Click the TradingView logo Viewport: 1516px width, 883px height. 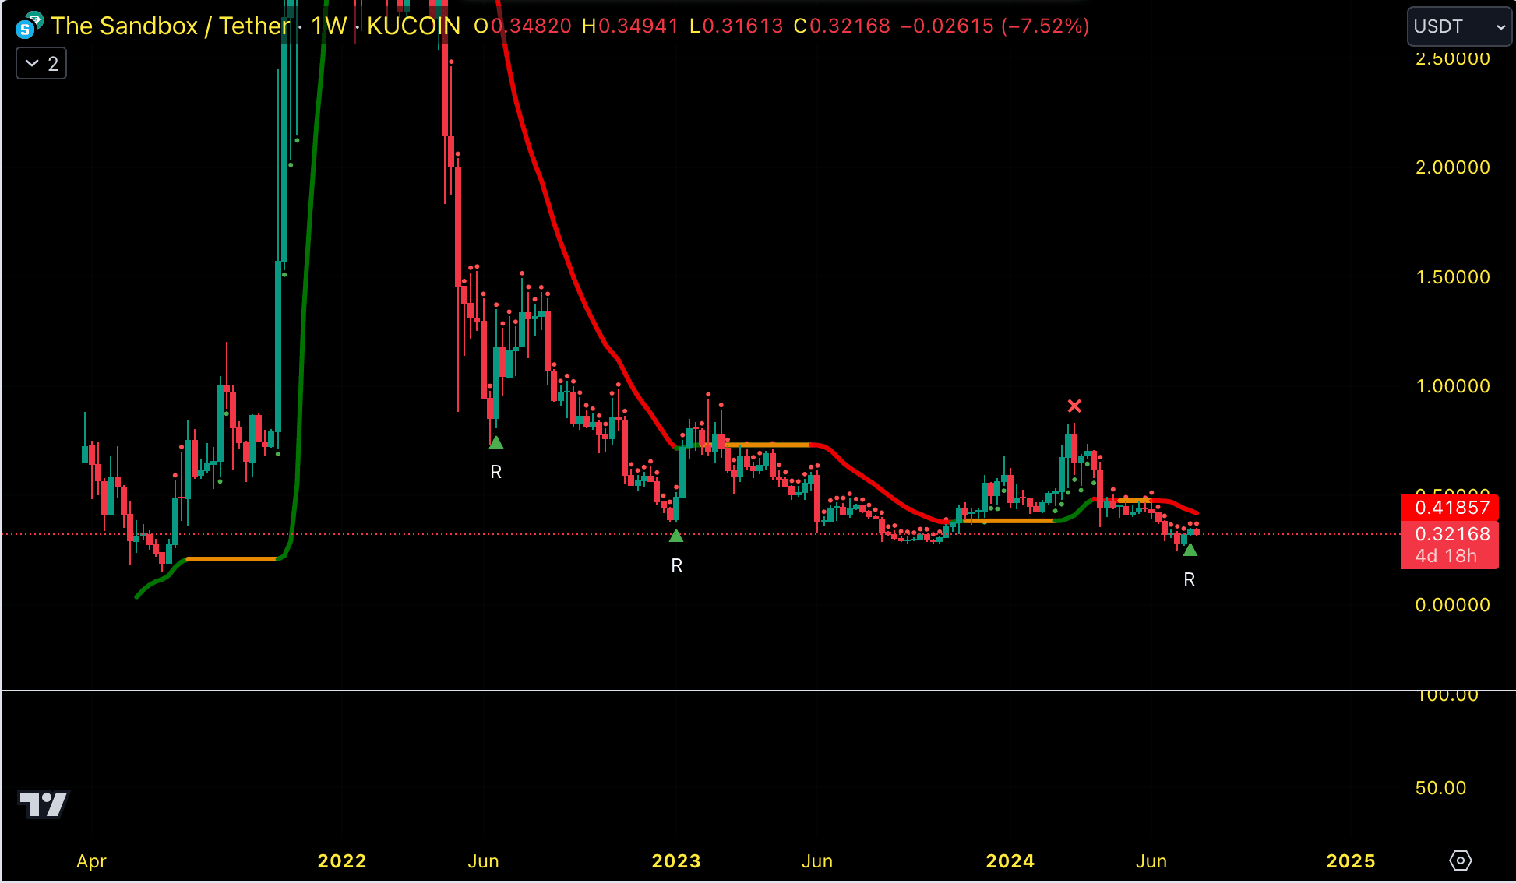point(44,804)
